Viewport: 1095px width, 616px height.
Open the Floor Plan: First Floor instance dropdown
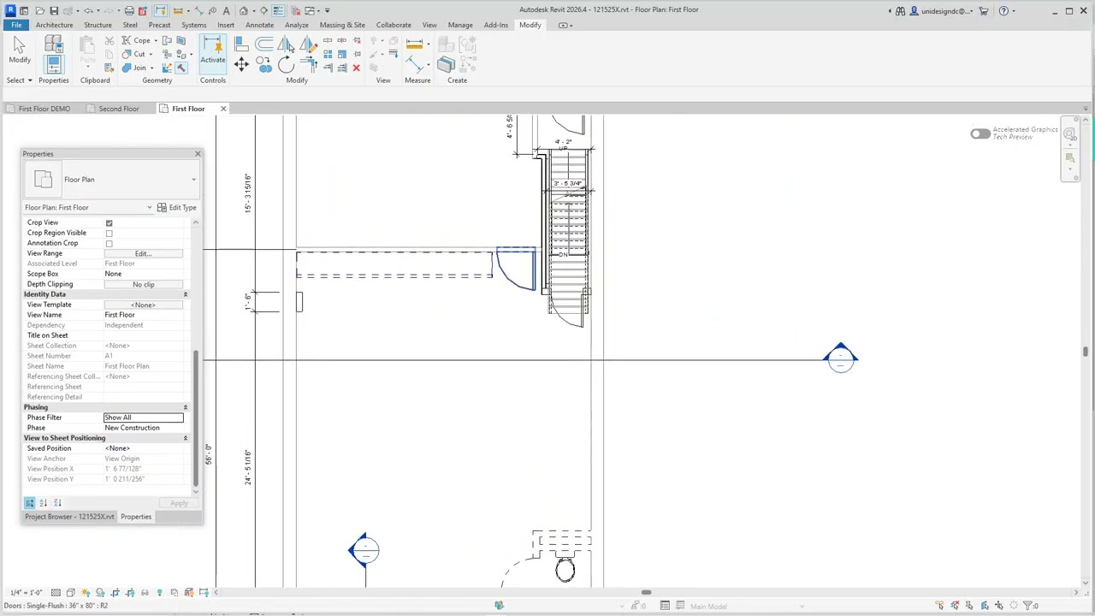point(149,207)
